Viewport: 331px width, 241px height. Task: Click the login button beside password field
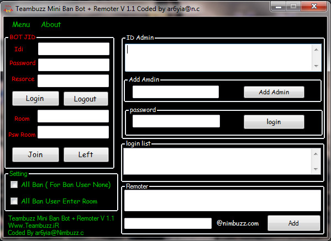pos(274,122)
